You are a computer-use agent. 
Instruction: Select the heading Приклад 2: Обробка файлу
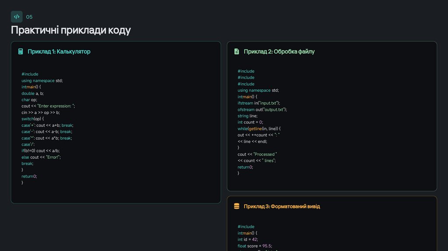[279, 52]
